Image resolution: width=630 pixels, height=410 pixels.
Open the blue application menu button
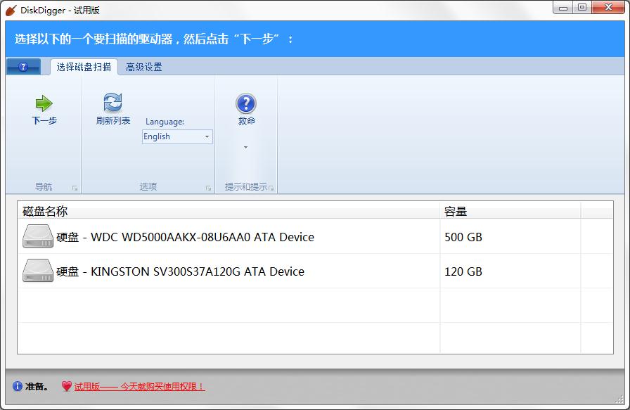pos(23,67)
